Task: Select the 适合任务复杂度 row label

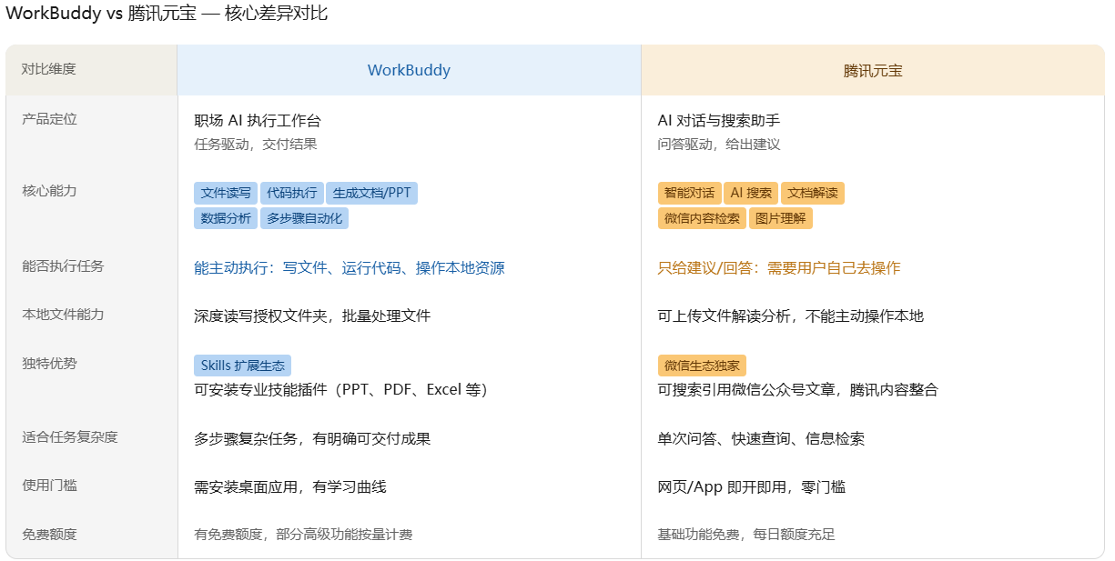Action: [x=70, y=437]
